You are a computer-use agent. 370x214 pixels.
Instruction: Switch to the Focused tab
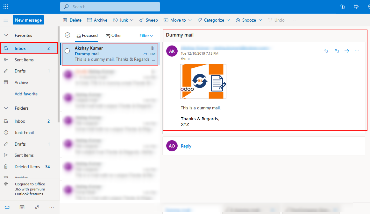87,36
